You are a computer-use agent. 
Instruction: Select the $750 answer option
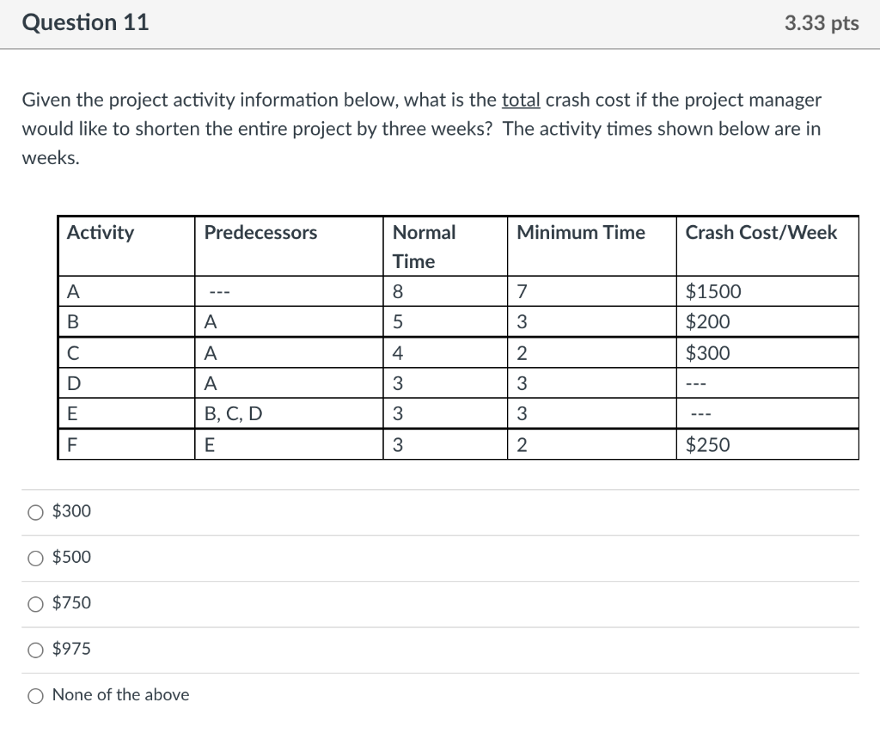[x=35, y=603]
